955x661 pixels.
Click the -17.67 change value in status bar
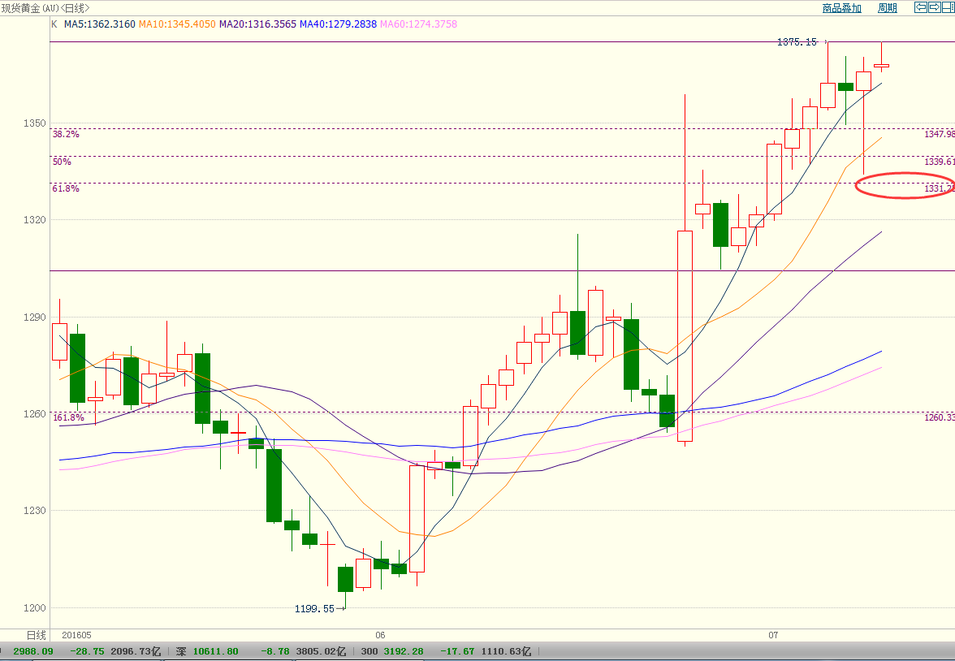456,651
